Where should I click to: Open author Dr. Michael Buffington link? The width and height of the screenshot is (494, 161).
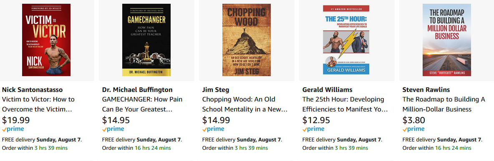point(137,90)
